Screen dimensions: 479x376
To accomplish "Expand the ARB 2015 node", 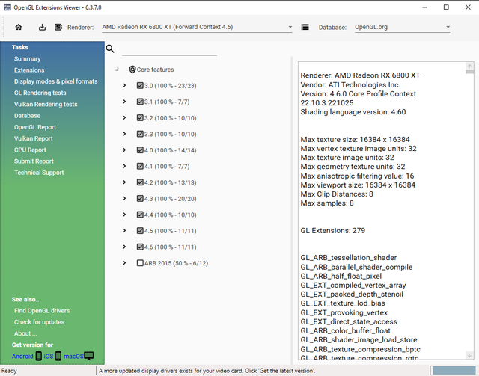I will (x=124, y=263).
